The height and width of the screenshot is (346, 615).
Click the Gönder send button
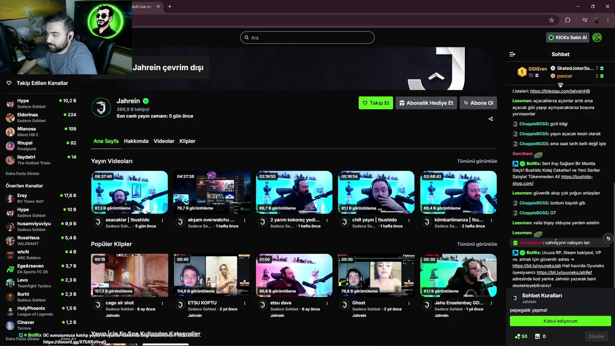596,336
